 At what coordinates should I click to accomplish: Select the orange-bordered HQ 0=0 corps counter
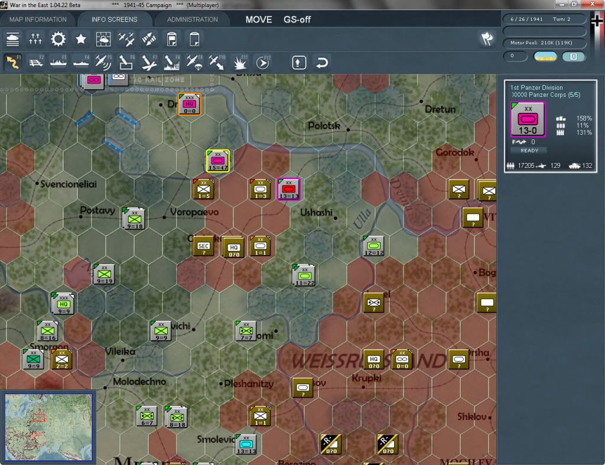[190, 104]
